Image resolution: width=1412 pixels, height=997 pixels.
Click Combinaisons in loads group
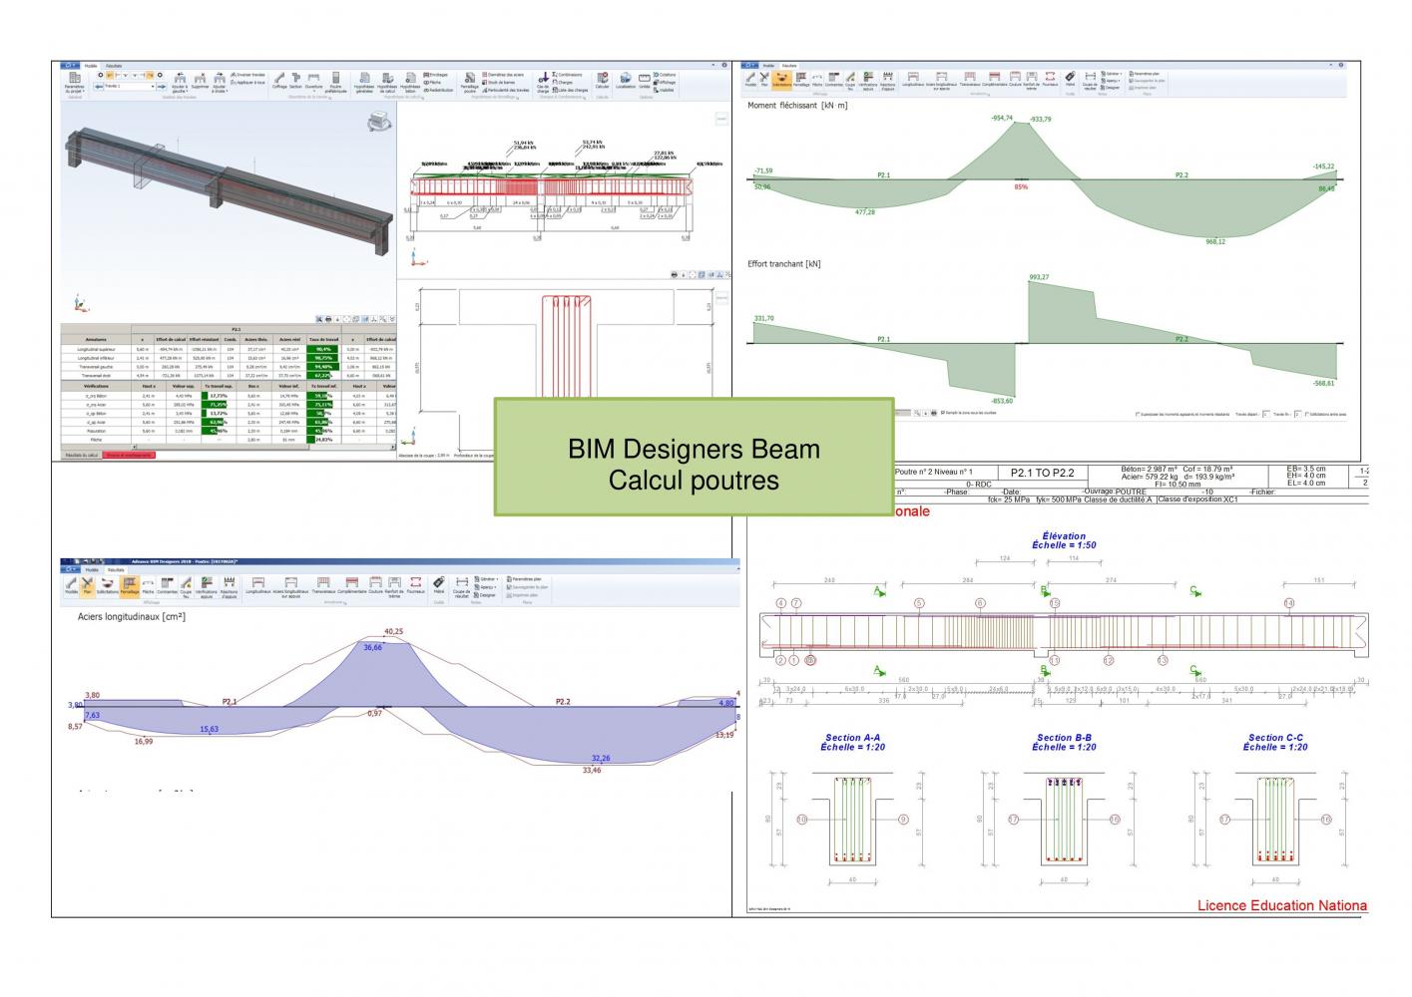(567, 75)
